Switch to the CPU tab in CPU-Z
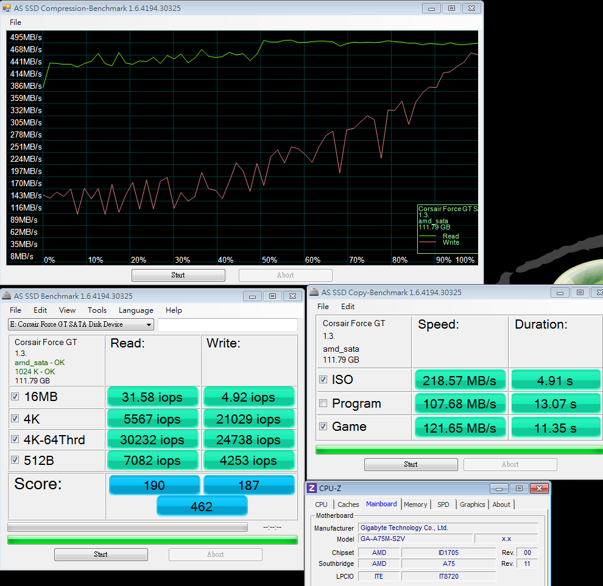Image resolution: width=603 pixels, height=586 pixels. pyautogui.click(x=321, y=504)
